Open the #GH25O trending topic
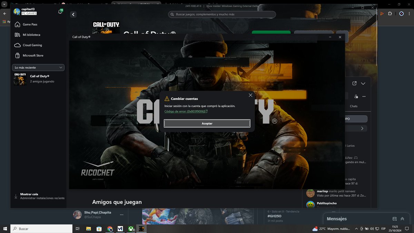414x233 pixels. [274, 216]
